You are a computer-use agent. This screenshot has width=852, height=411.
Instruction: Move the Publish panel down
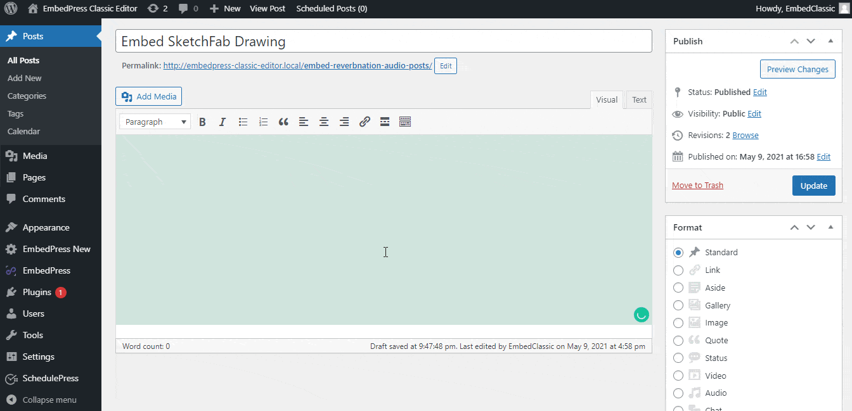[x=811, y=41]
